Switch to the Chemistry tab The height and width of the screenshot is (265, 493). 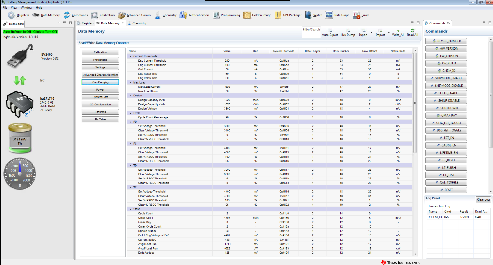pos(137,23)
